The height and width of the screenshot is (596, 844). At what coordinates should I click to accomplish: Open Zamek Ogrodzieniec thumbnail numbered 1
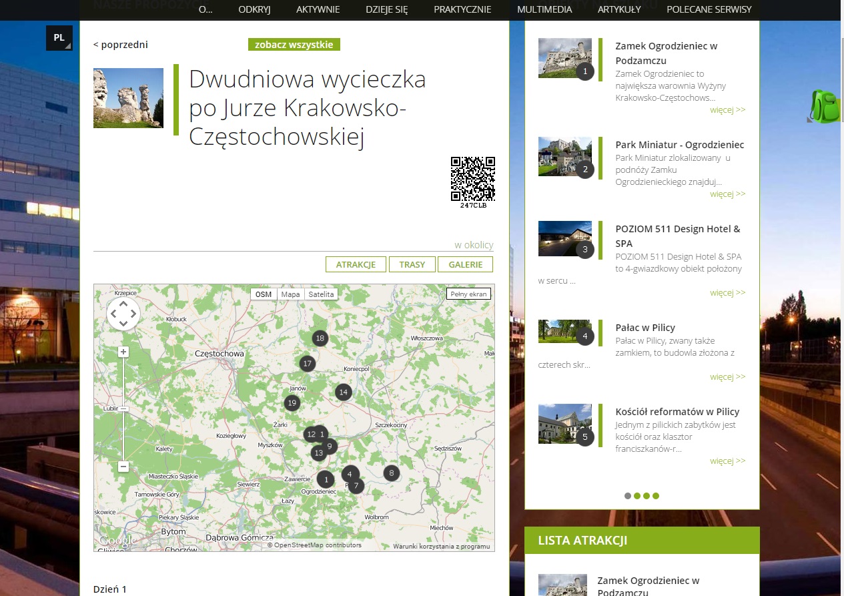point(565,58)
